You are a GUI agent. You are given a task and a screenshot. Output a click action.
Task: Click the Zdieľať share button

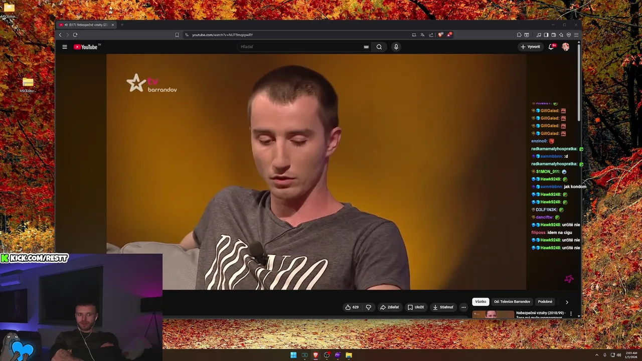(390, 307)
